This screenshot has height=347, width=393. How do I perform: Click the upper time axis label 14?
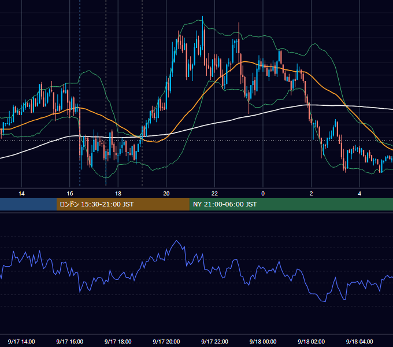click(x=21, y=194)
